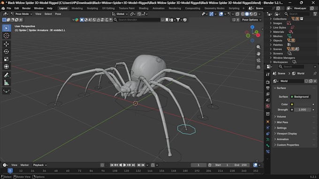Toggle use preview range clock button
This screenshot has height=179, width=319.
click(210, 165)
